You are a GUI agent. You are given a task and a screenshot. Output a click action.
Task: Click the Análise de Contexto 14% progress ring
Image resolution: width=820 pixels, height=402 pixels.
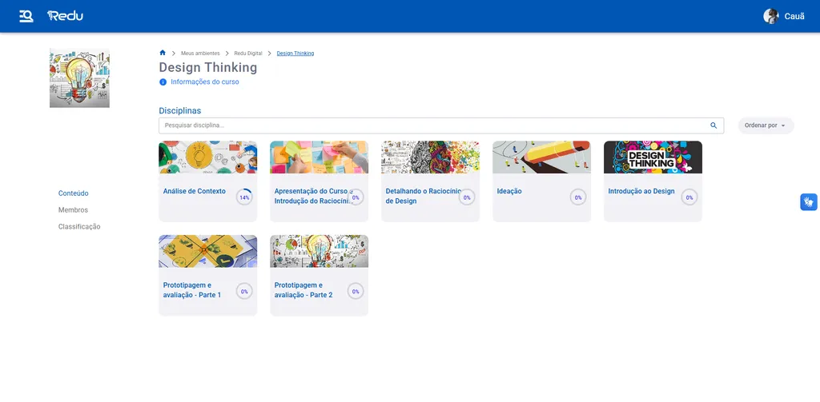point(244,197)
